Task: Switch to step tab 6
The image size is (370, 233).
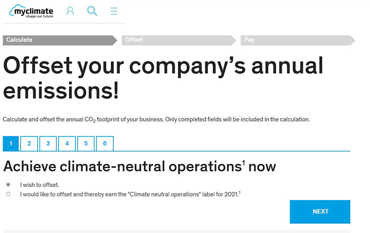Action: [105, 143]
